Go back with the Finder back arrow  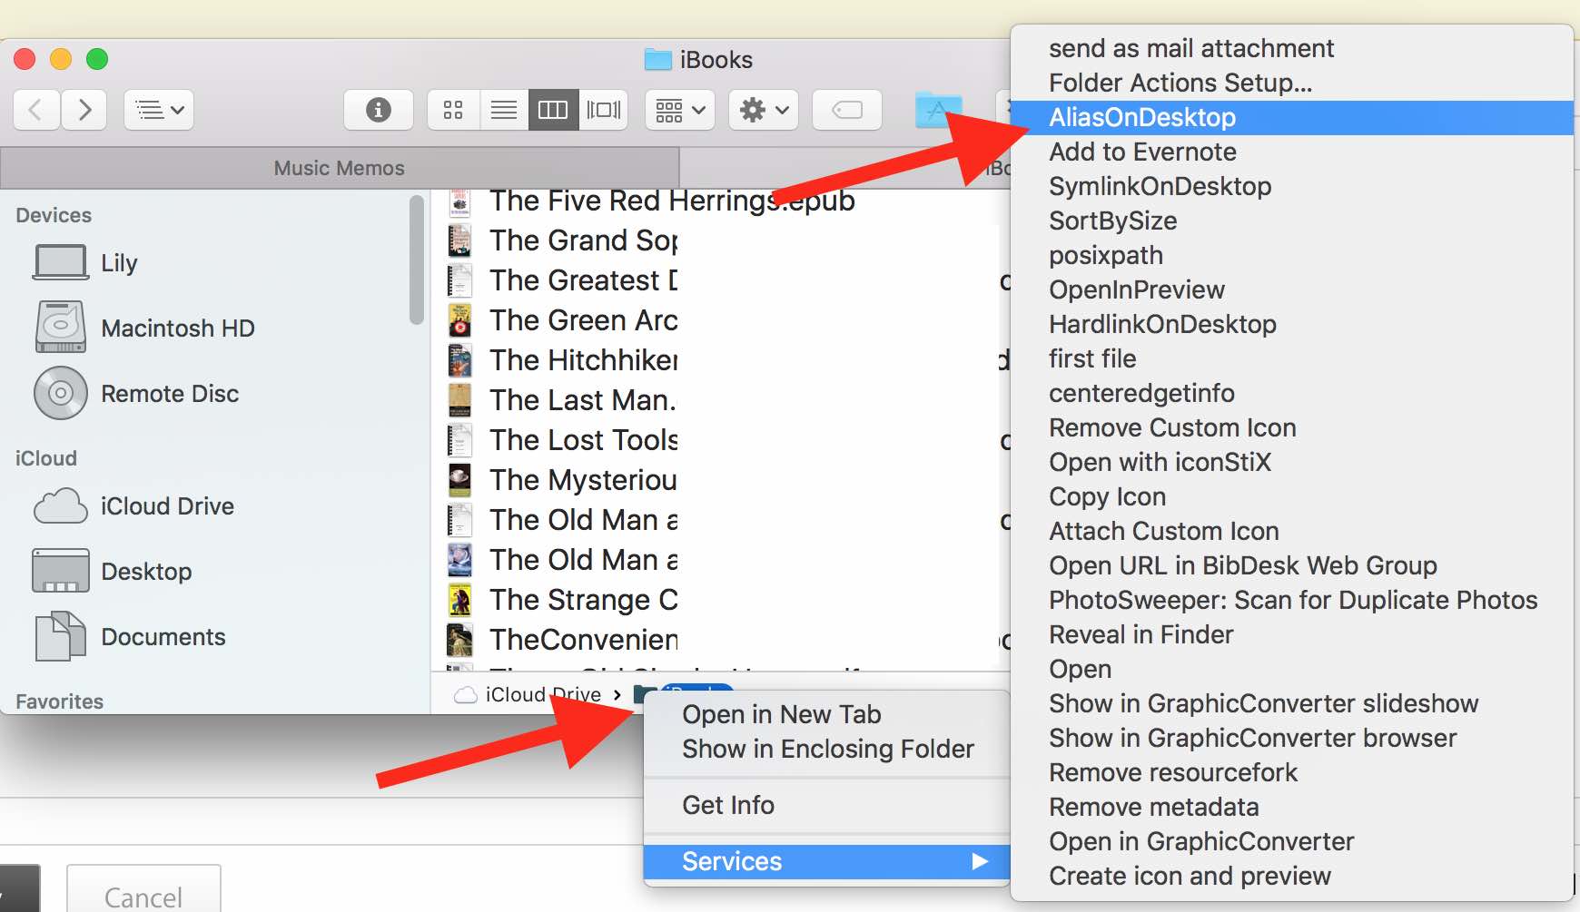pos(37,111)
